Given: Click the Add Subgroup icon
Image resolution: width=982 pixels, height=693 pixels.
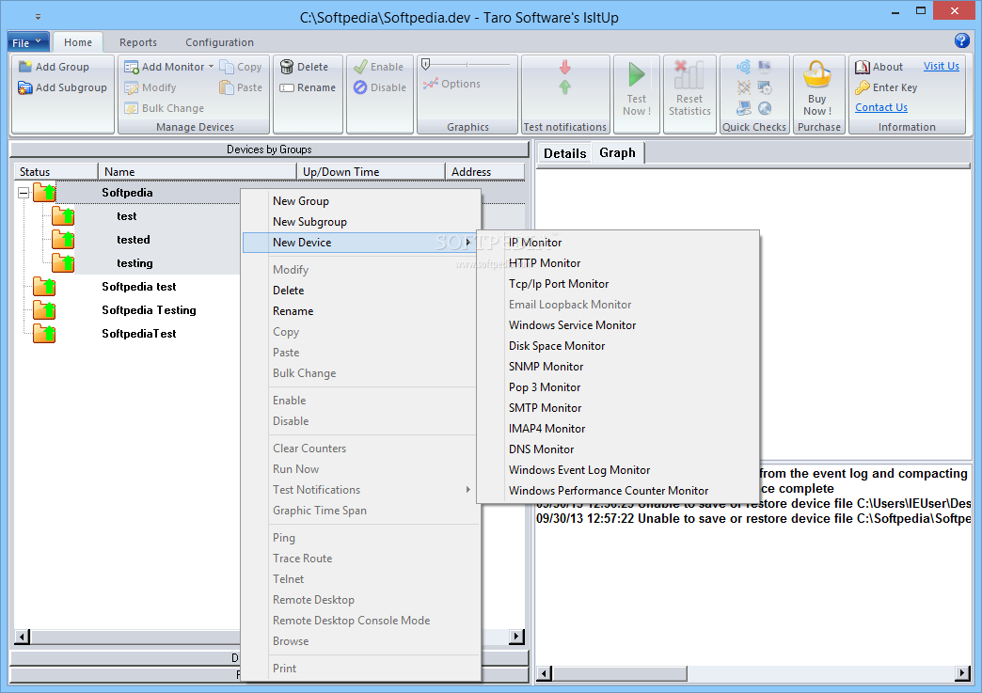Looking at the screenshot, I should coord(25,87).
